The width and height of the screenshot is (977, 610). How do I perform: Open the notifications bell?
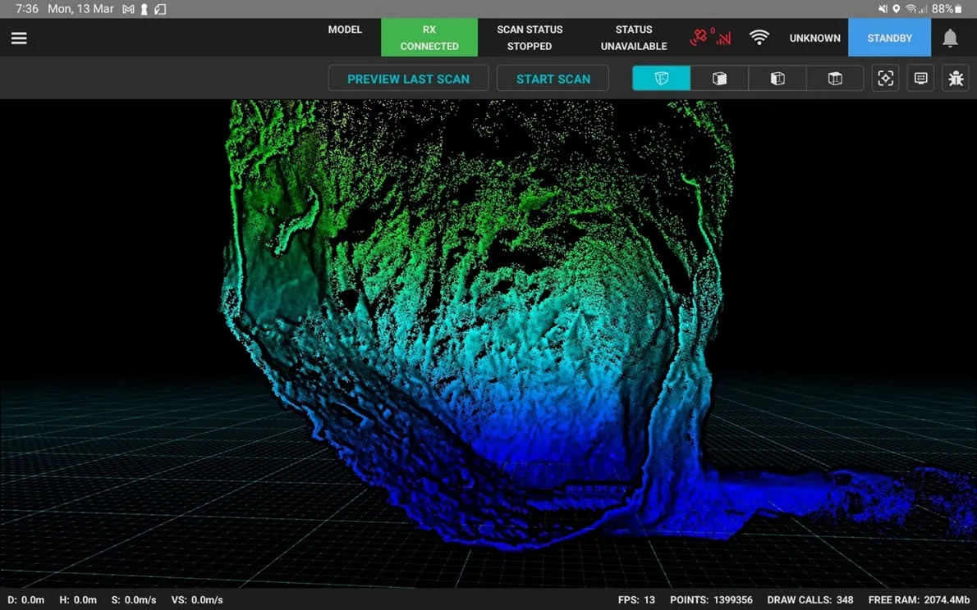pos(950,39)
